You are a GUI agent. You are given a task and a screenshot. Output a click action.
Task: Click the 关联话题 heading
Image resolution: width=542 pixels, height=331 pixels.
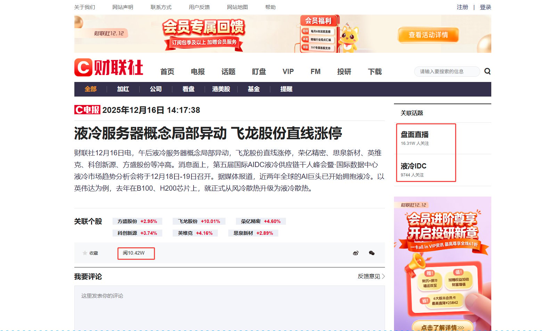click(412, 113)
